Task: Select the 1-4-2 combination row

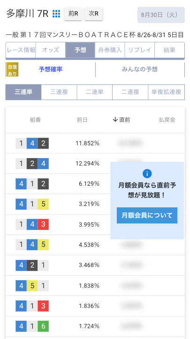Action: point(95,143)
